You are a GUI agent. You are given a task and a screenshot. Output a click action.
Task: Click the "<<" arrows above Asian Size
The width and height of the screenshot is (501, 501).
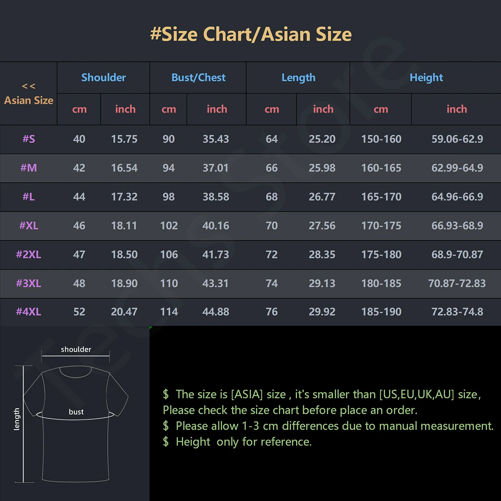(x=28, y=86)
